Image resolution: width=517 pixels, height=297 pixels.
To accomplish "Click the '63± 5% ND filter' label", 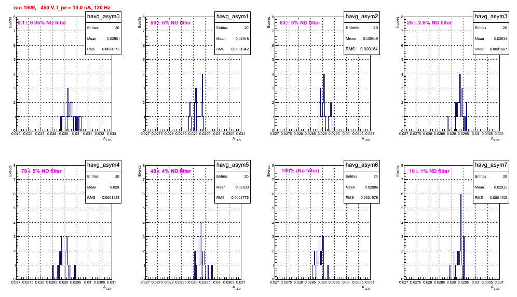I will pyautogui.click(x=300, y=23).
